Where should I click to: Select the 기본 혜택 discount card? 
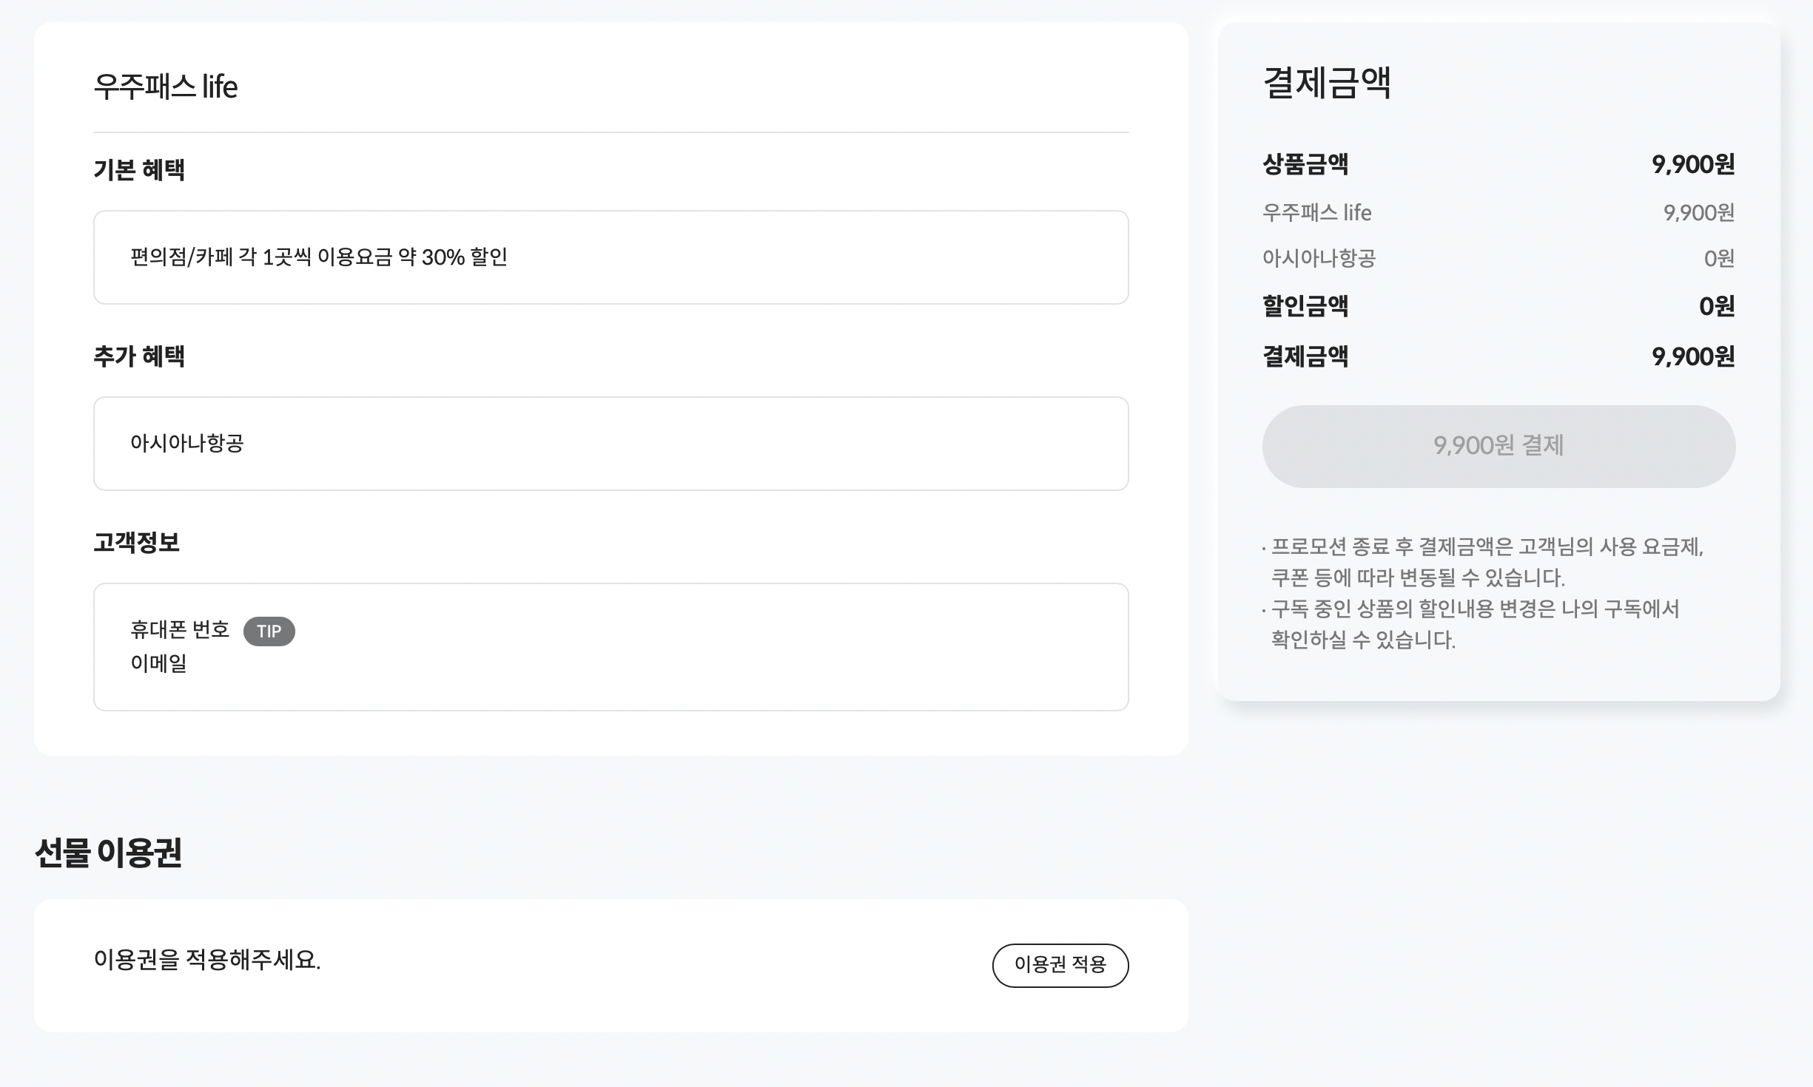coord(610,257)
